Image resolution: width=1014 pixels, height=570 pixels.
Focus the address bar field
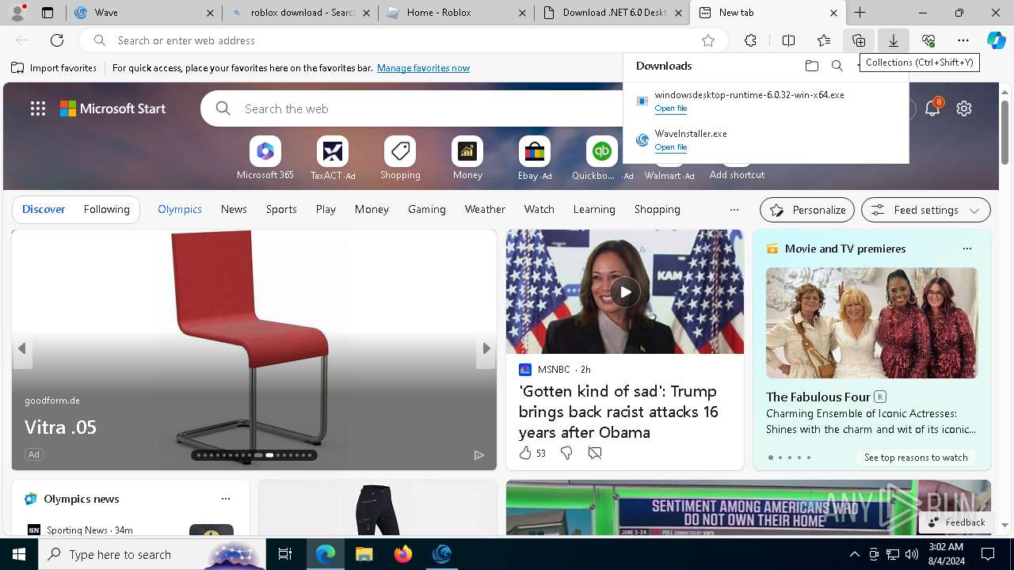(404, 40)
